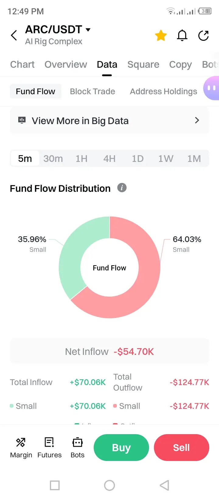Expand the ARC/USDT pair dropdown
Screen dimensions: 219x500
point(88,30)
